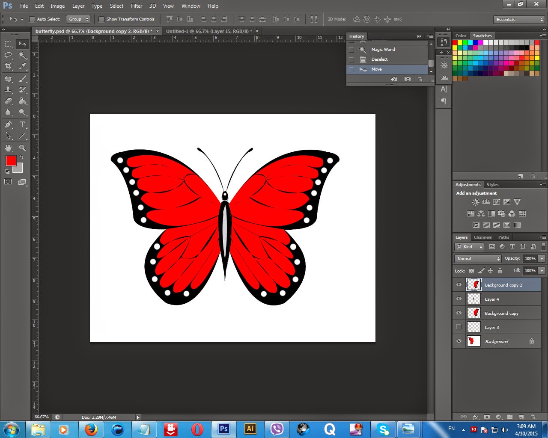Viewport: 548px width, 438px height.
Task: Show the Layer 3 layer
Action: (459, 327)
